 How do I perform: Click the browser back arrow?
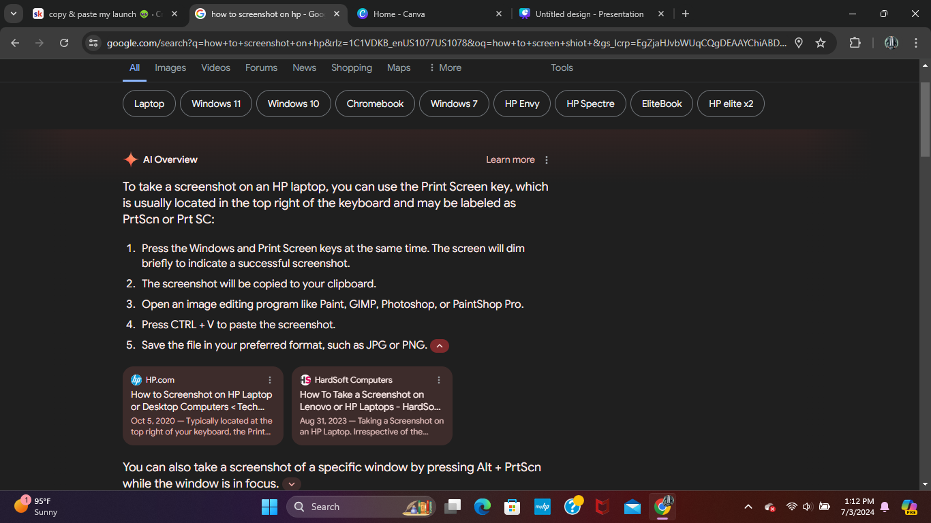[x=15, y=43]
